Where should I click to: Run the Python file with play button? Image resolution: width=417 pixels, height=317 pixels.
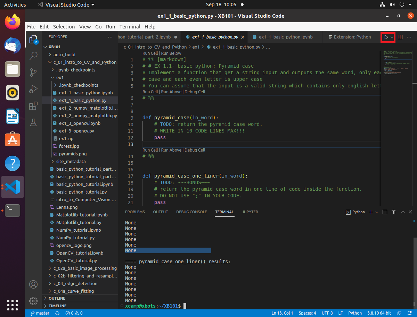pyautogui.click(x=386, y=37)
